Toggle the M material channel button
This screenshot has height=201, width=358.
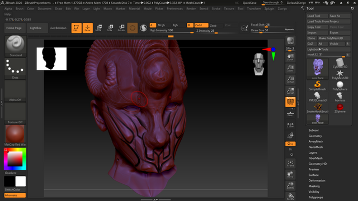click(x=190, y=25)
